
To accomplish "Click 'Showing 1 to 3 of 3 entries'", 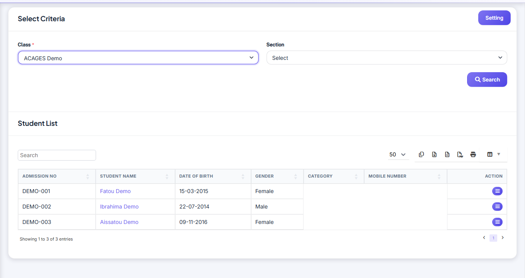I will pos(46,239).
